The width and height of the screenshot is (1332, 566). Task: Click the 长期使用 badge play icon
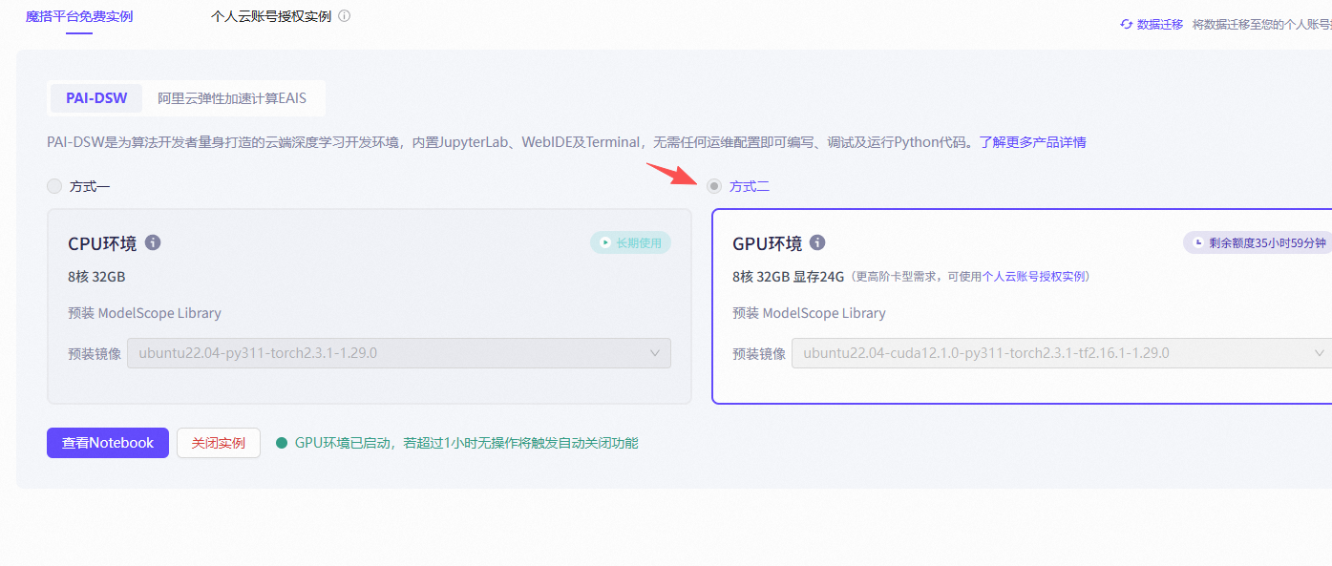[603, 242]
